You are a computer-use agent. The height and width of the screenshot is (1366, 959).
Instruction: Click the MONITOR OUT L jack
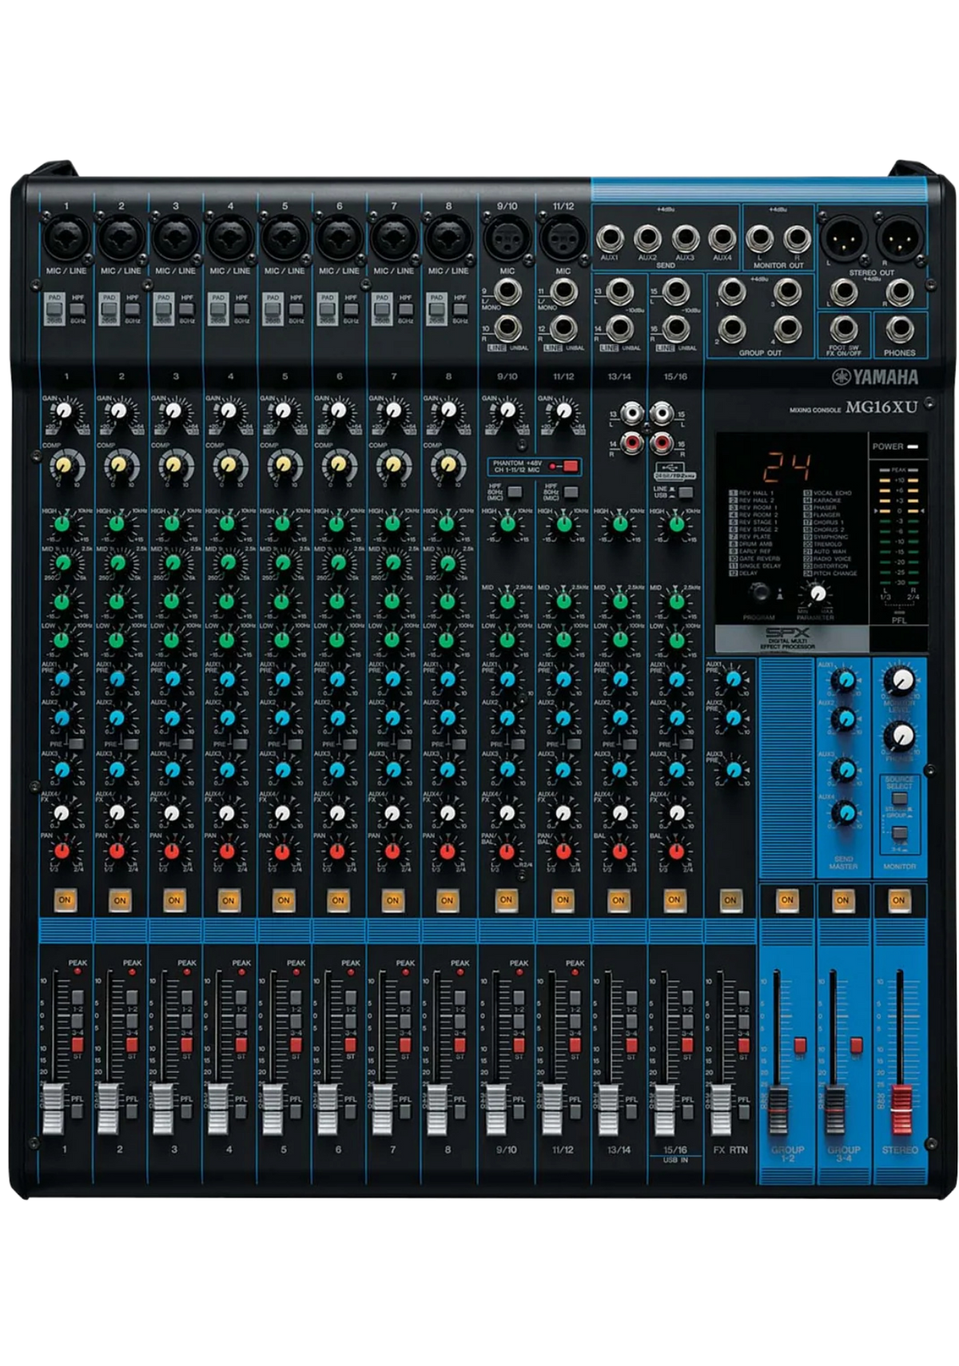[x=759, y=238]
